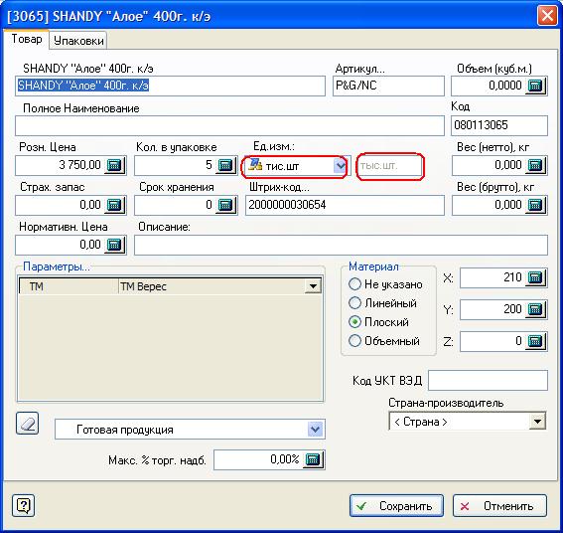563x533 pixels.
Task: Click the help question mark button
Action: point(24,505)
